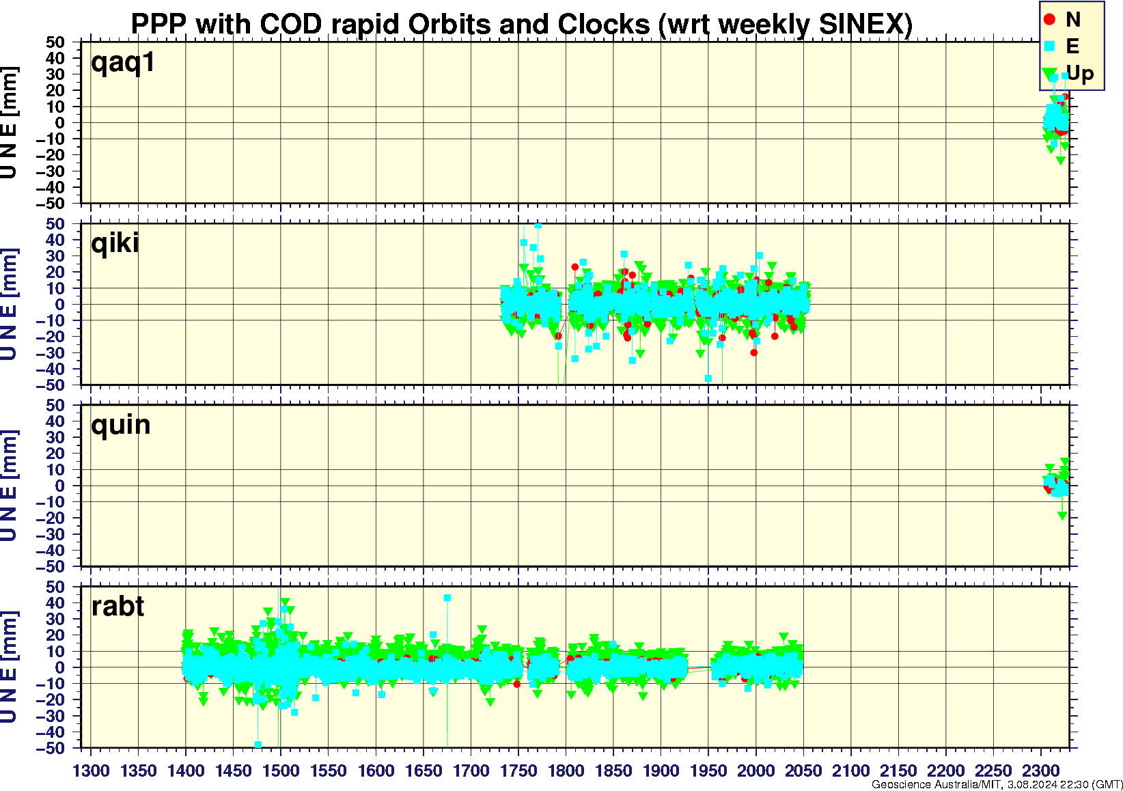
Task: Click the 0 y-axis label of quin panel
Action: pyautogui.click(x=61, y=486)
